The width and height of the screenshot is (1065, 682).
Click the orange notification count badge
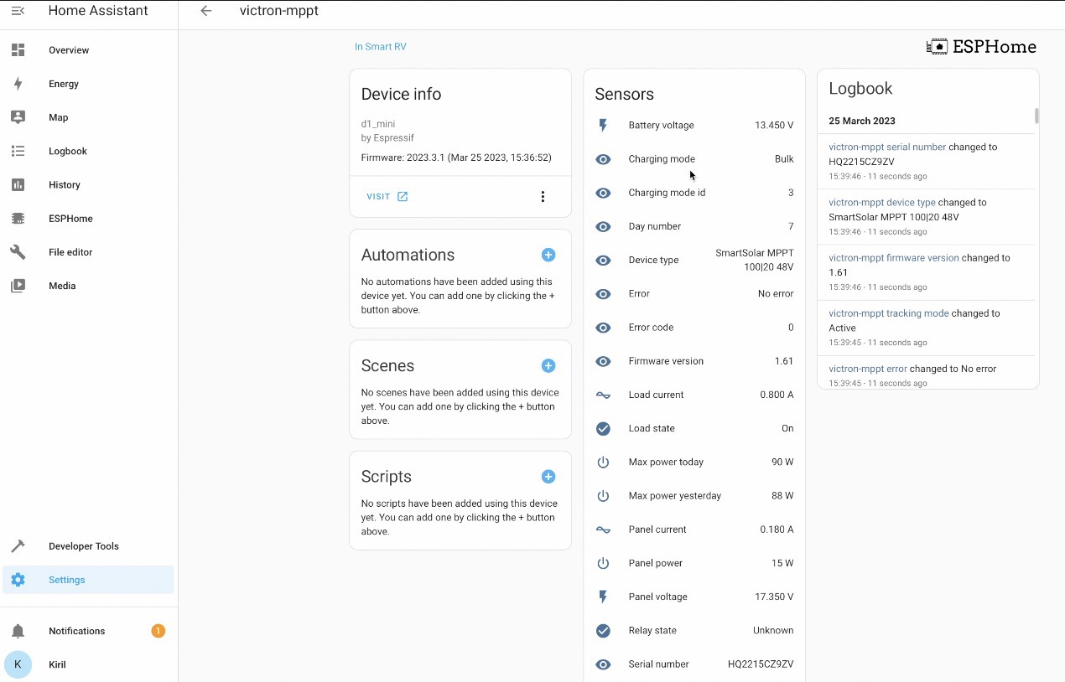158,631
